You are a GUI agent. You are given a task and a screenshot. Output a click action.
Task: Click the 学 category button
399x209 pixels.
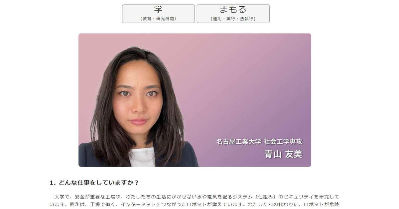158,14
